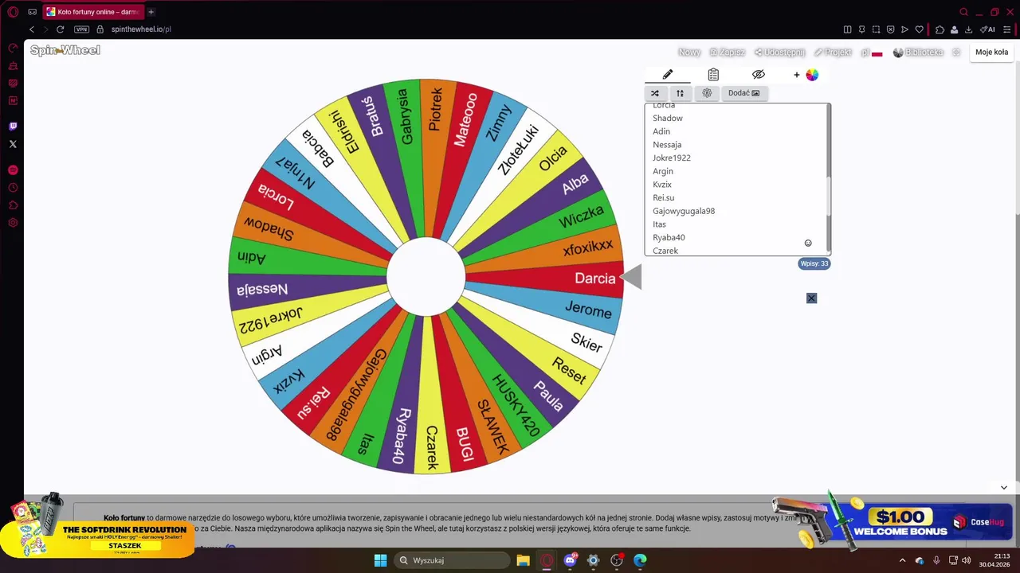The height and width of the screenshot is (573, 1020).
Task: Sort entries with the sort button
Action: (680, 93)
